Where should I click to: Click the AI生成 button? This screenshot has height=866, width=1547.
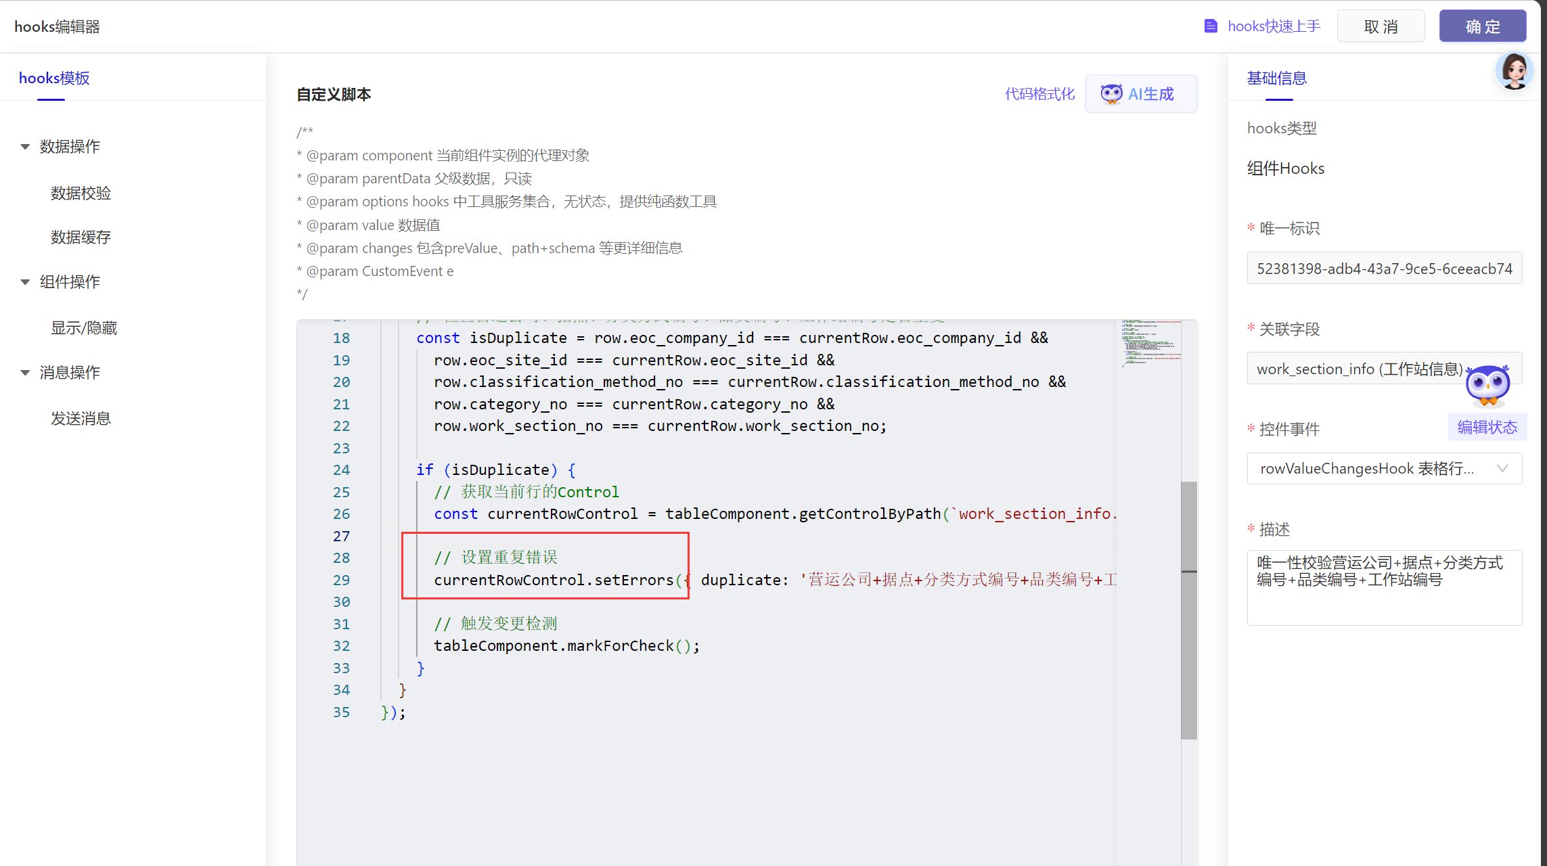tap(1141, 94)
